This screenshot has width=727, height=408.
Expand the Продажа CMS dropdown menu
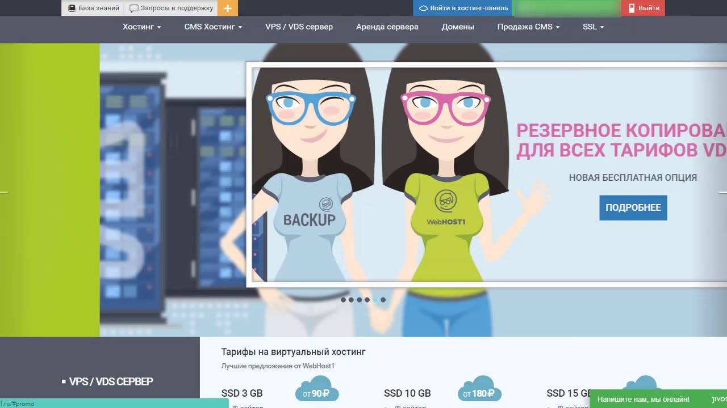[528, 27]
